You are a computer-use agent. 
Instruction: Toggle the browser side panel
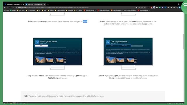(x=177, y=7)
